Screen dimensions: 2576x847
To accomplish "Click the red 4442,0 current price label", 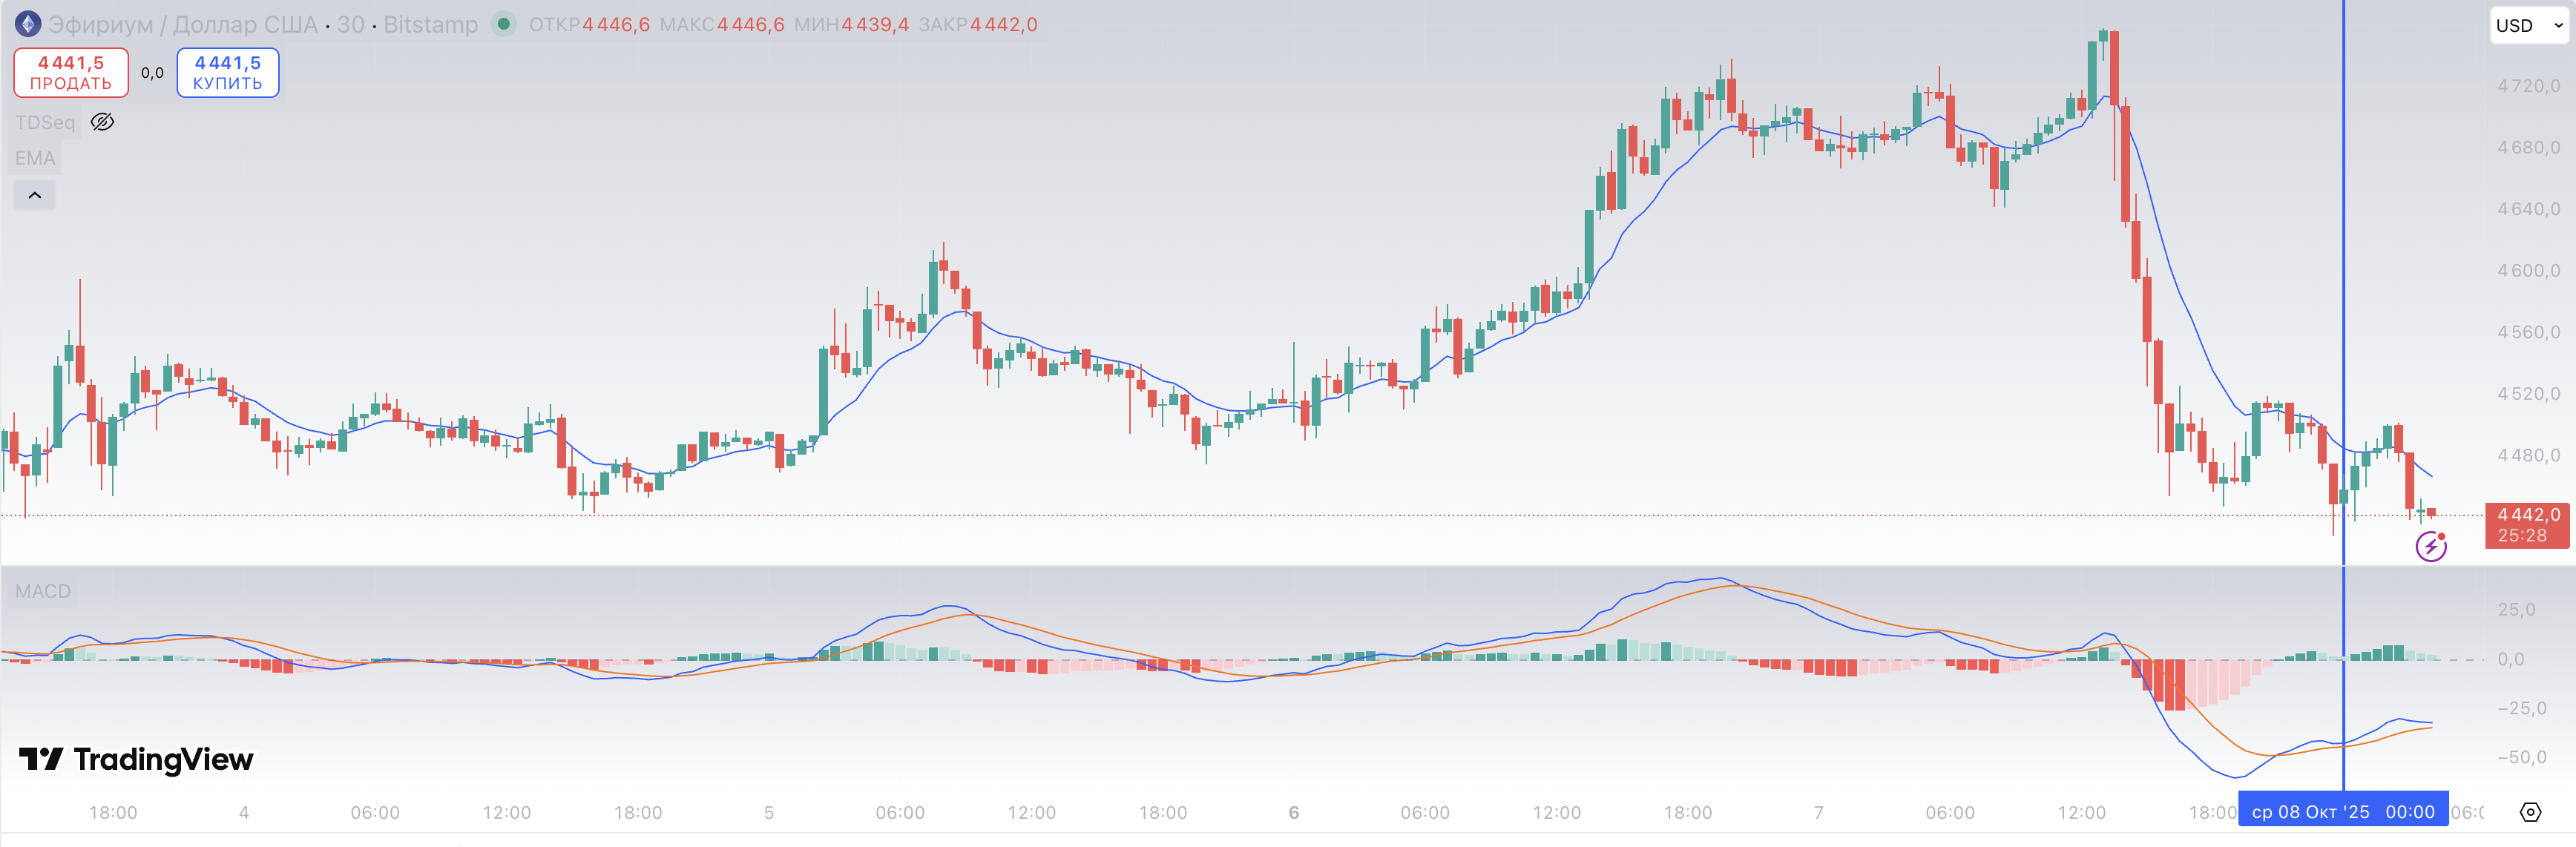I will pyautogui.click(x=2527, y=525).
